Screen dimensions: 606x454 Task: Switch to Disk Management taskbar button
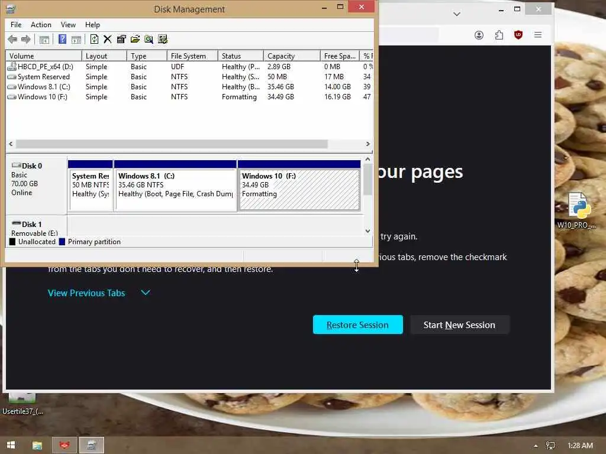(92, 445)
